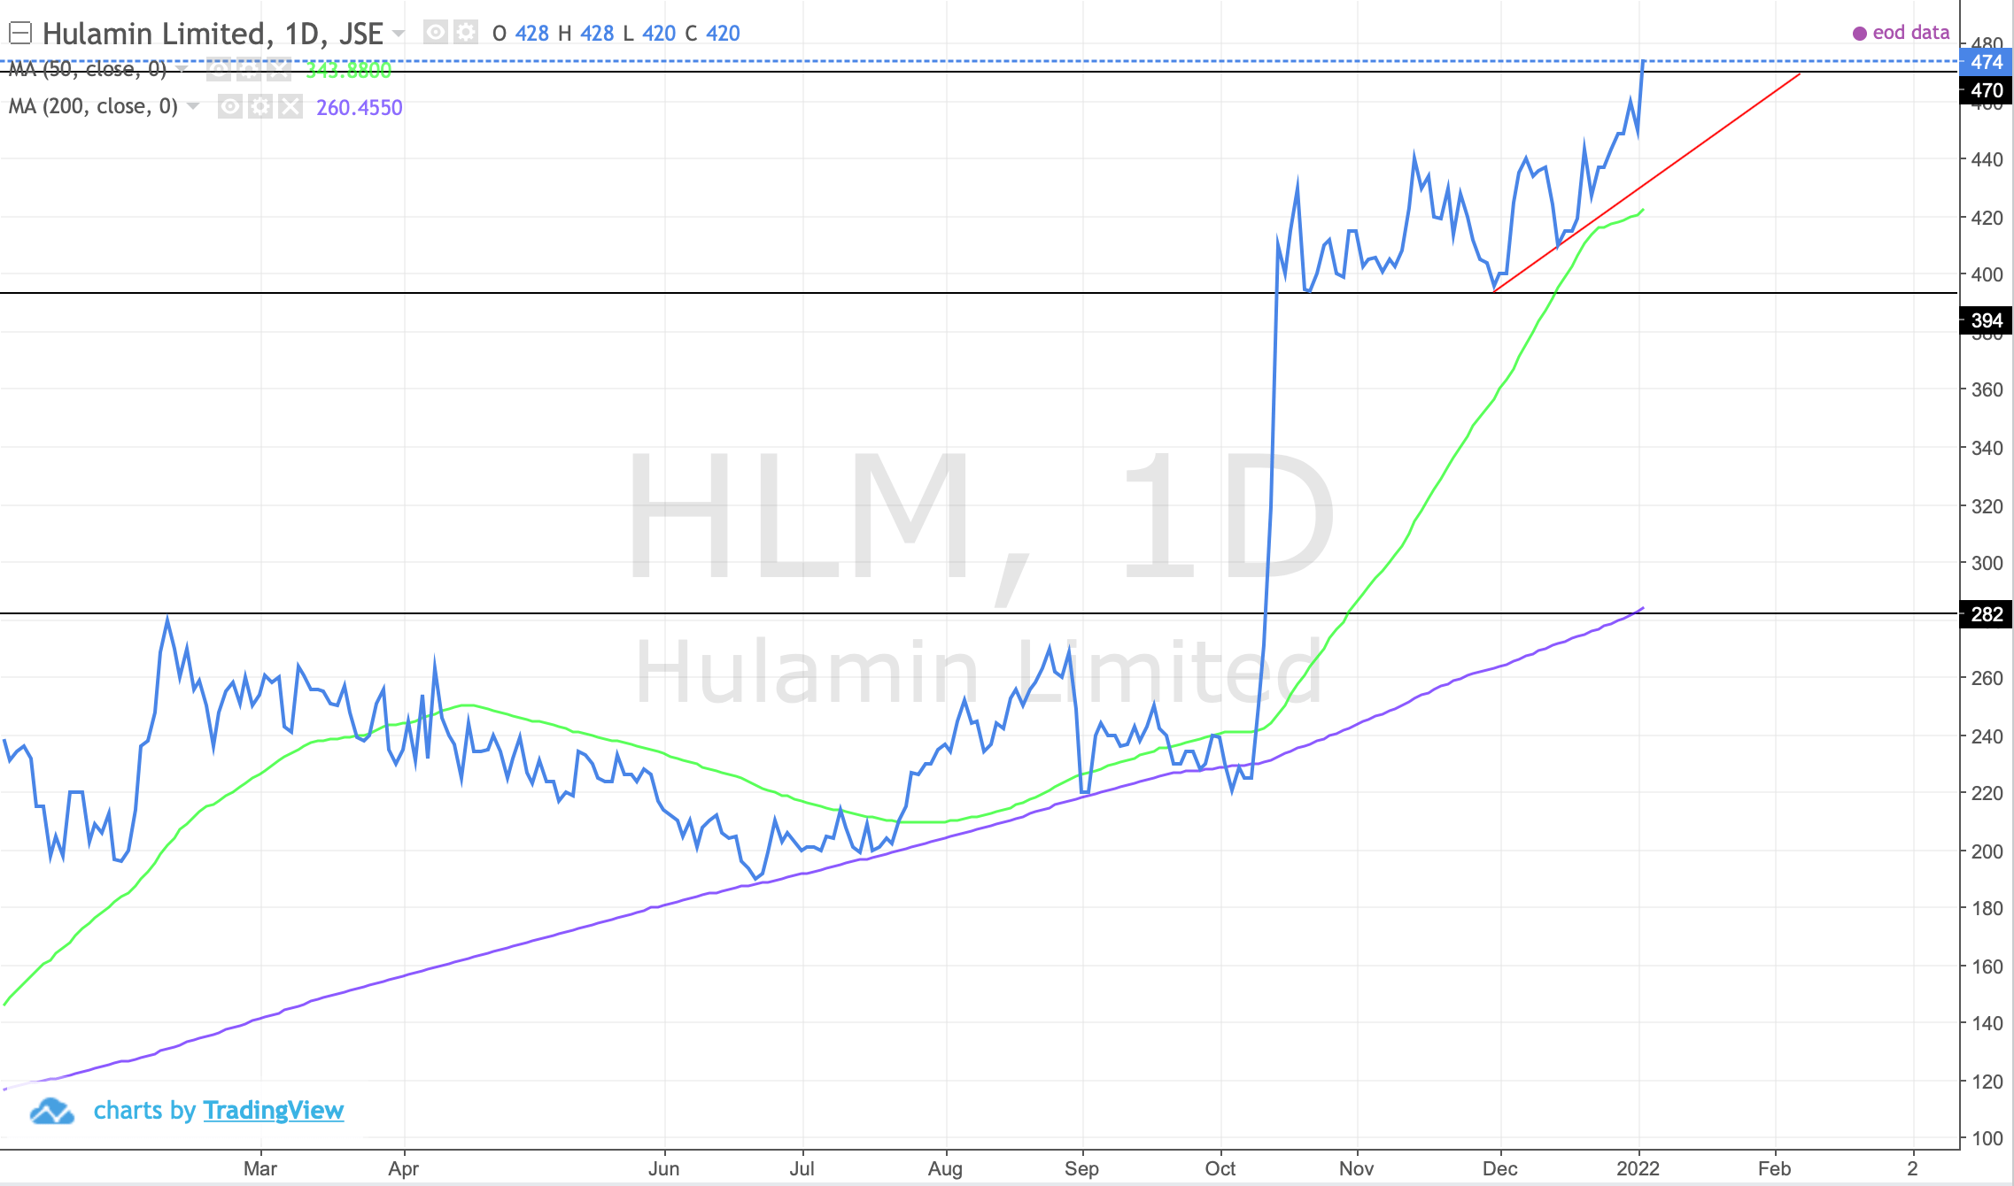Click the 282 horizontal line price label
This screenshot has width=2014, height=1186.
pyautogui.click(x=1986, y=614)
